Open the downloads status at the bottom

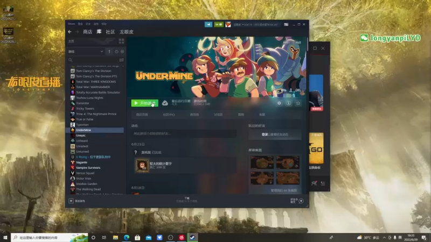[187, 200]
